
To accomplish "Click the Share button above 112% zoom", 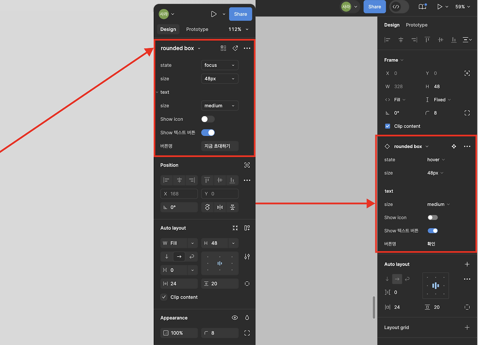I will pos(240,14).
